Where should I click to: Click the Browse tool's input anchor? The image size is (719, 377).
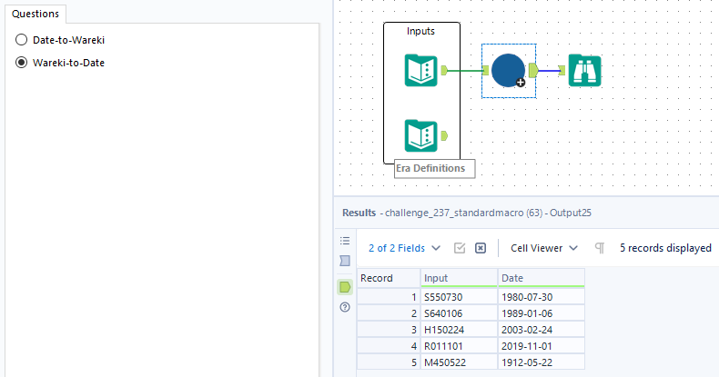click(x=562, y=70)
